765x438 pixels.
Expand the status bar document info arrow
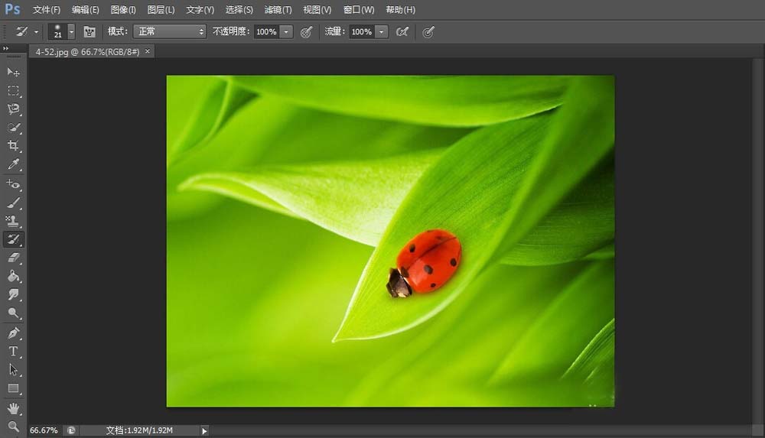tap(204, 430)
